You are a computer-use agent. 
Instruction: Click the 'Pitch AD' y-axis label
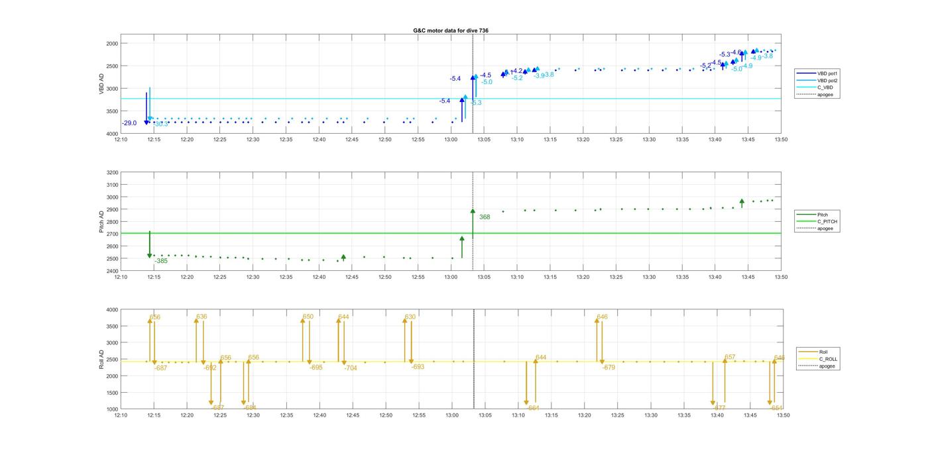pyautogui.click(x=101, y=221)
